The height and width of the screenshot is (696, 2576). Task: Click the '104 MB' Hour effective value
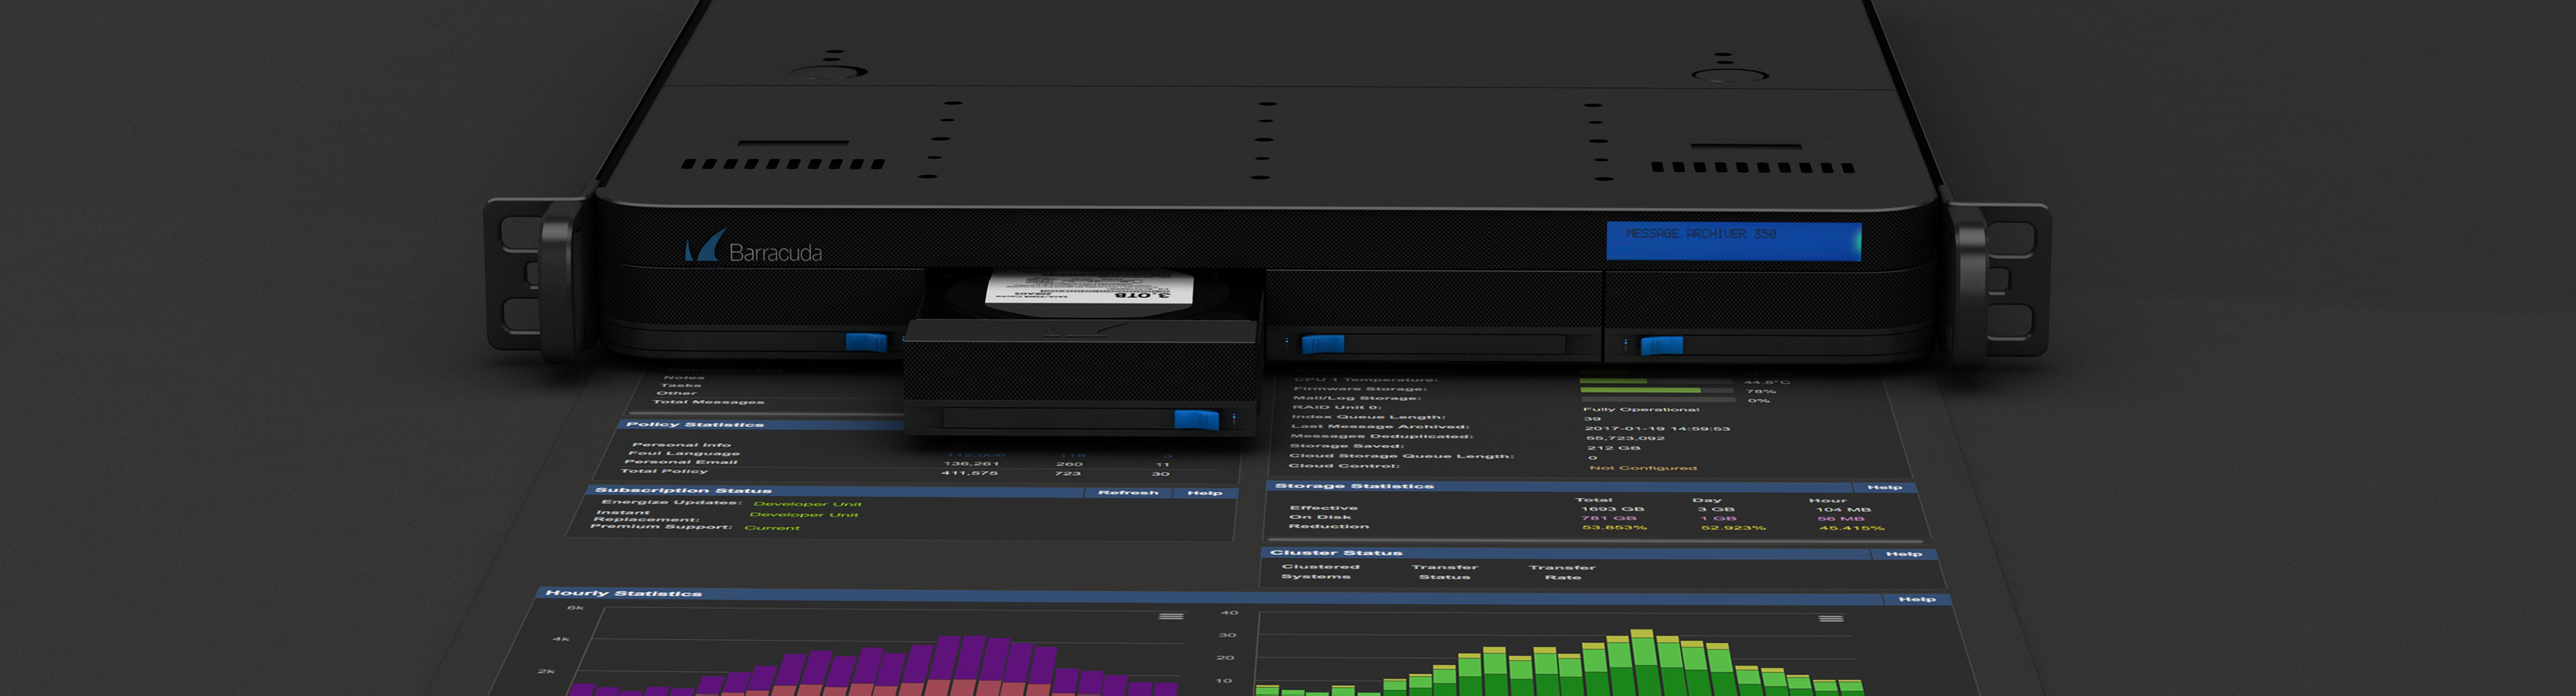[1843, 510]
